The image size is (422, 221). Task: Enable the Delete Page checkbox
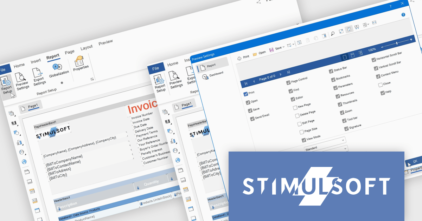297,115
